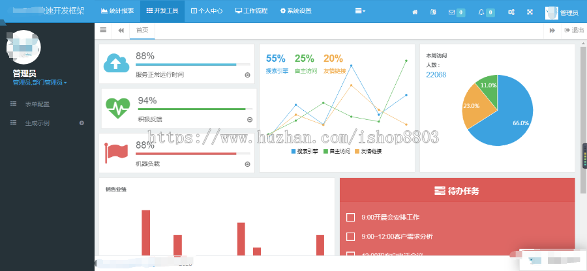Expand the top bar list dropdown
This screenshot has width=587, height=271.
tap(360, 11)
